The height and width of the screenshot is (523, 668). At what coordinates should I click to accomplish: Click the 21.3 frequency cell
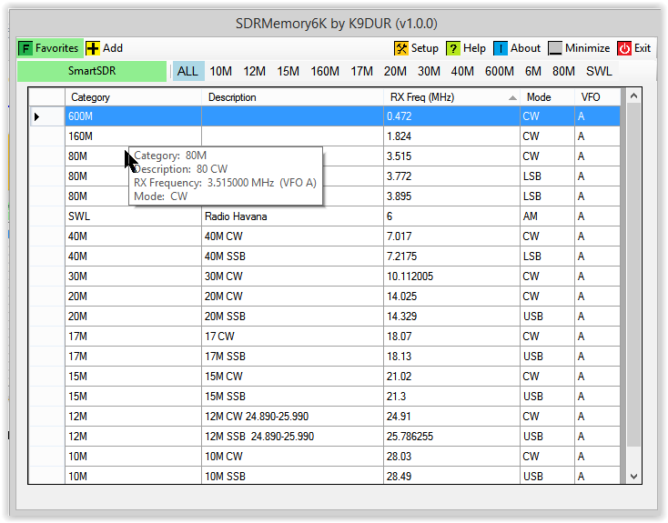(x=451, y=397)
